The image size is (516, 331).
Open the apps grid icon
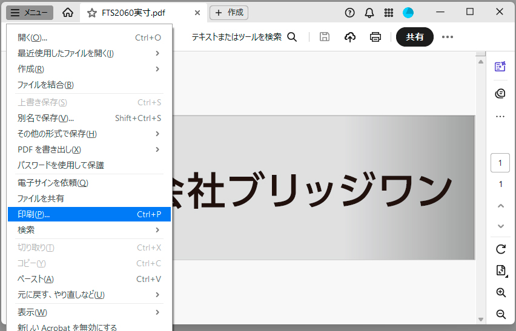[389, 13]
